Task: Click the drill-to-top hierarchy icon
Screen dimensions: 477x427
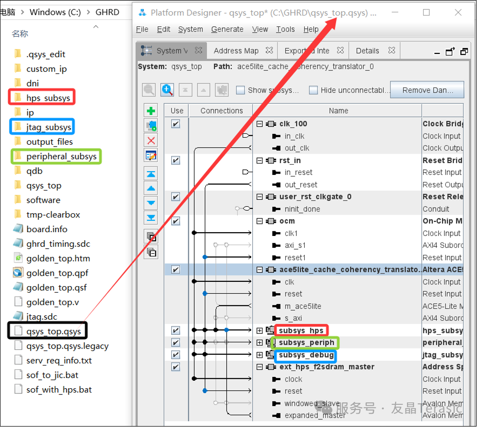Action: (185, 90)
